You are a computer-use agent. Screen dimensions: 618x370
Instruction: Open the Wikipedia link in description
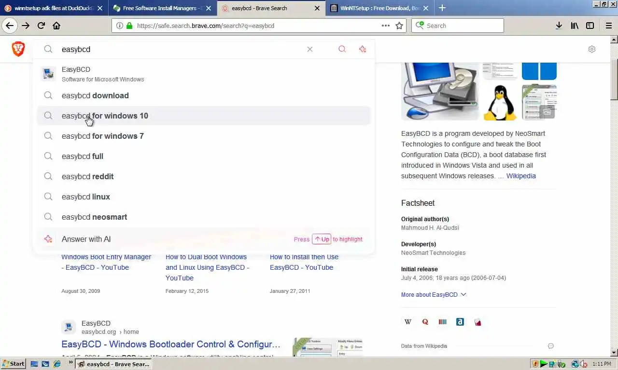click(521, 176)
